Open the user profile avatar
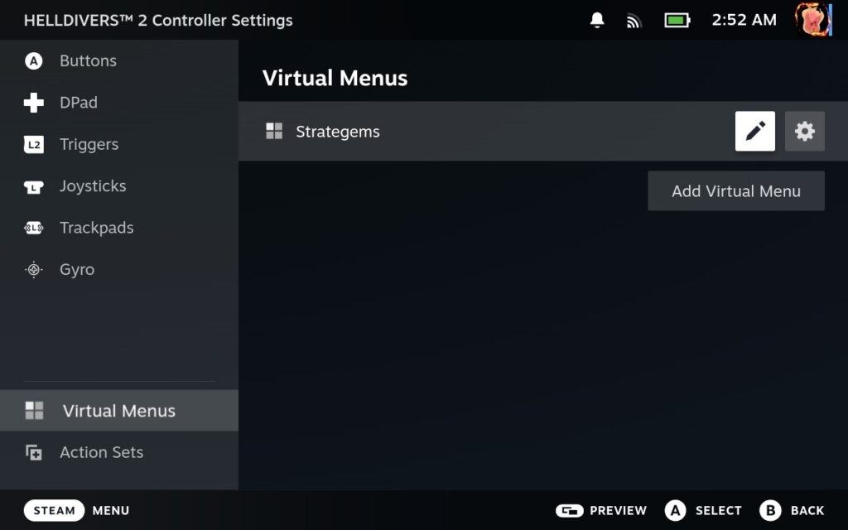The height and width of the screenshot is (530, 848). point(813,20)
